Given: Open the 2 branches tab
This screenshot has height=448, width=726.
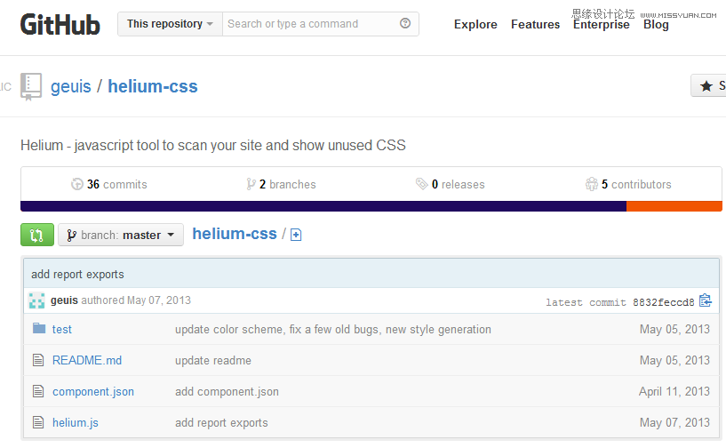Looking at the screenshot, I should pyautogui.click(x=281, y=184).
